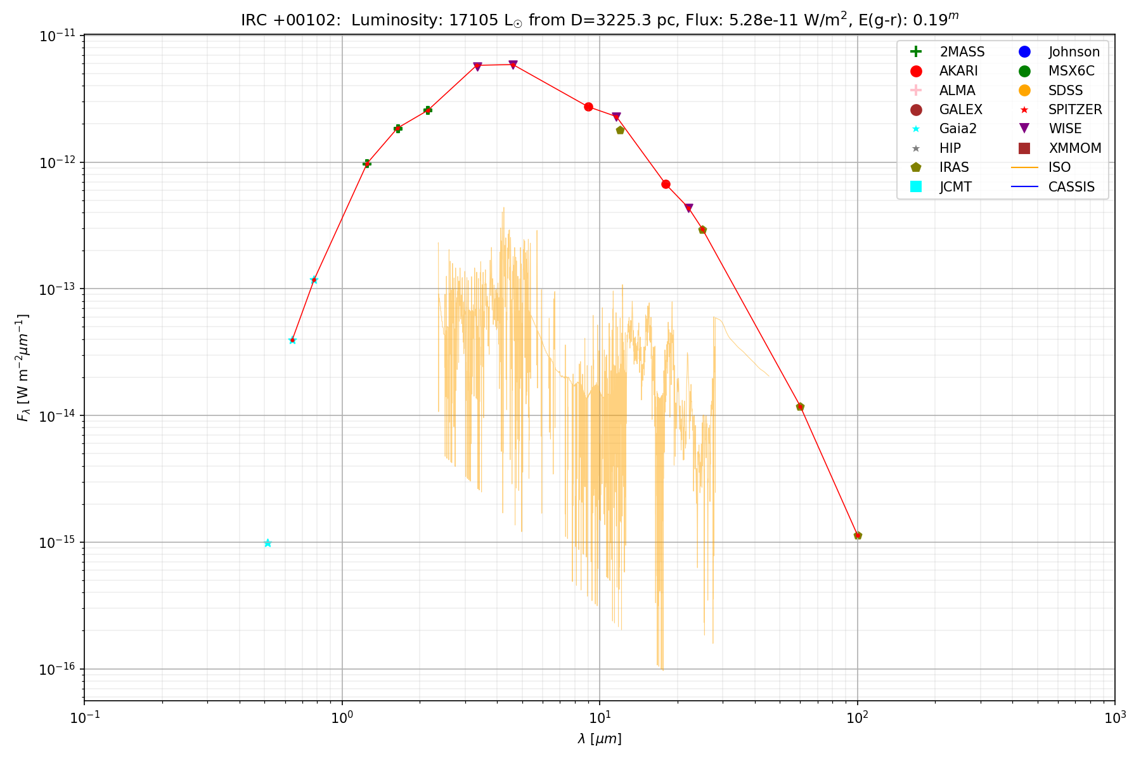Select the IRAS olive pentagon legend marker
Viewport: 1141px width, 761px height.
(x=915, y=167)
